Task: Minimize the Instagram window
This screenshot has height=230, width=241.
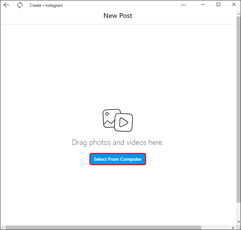Action: [203, 5]
